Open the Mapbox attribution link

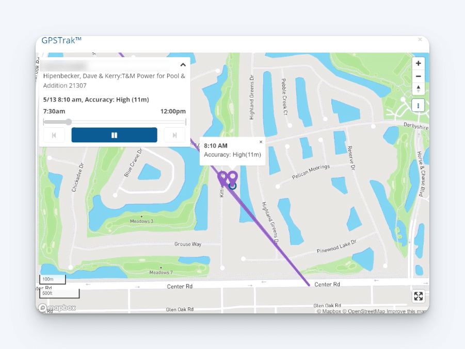pos(329,311)
